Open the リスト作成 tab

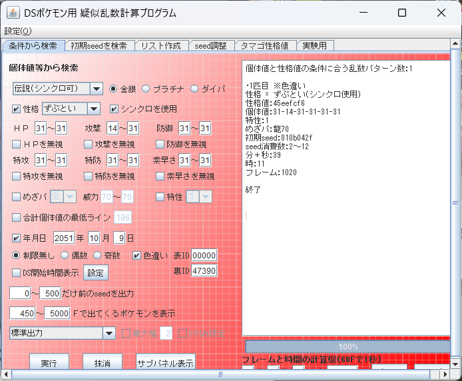pyautogui.click(x=161, y=46)
